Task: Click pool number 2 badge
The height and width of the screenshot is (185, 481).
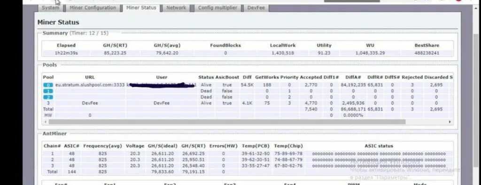Action: pos(48,97)
